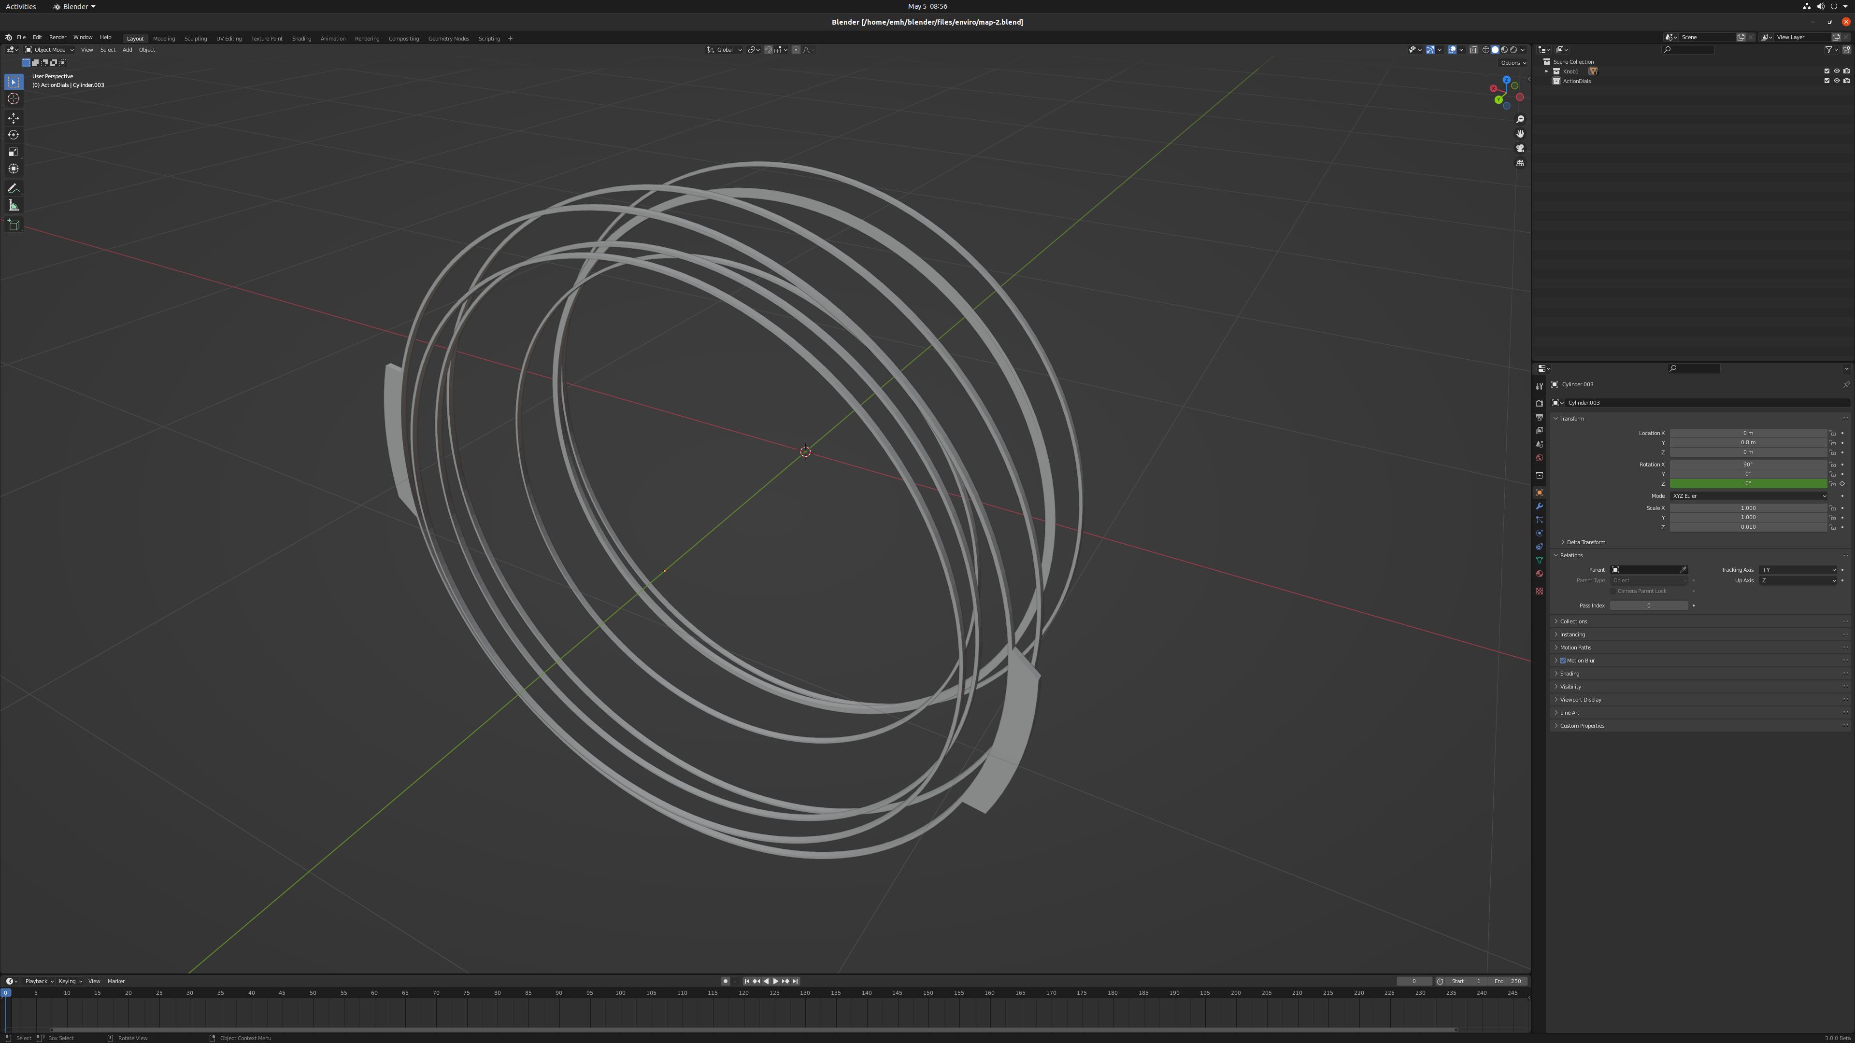Image resolution: width=1855 pixels, height=1043 pixels.
Task: Jump to the timeline end frame button
Action: pyautogui.click(x=795, y=981)
